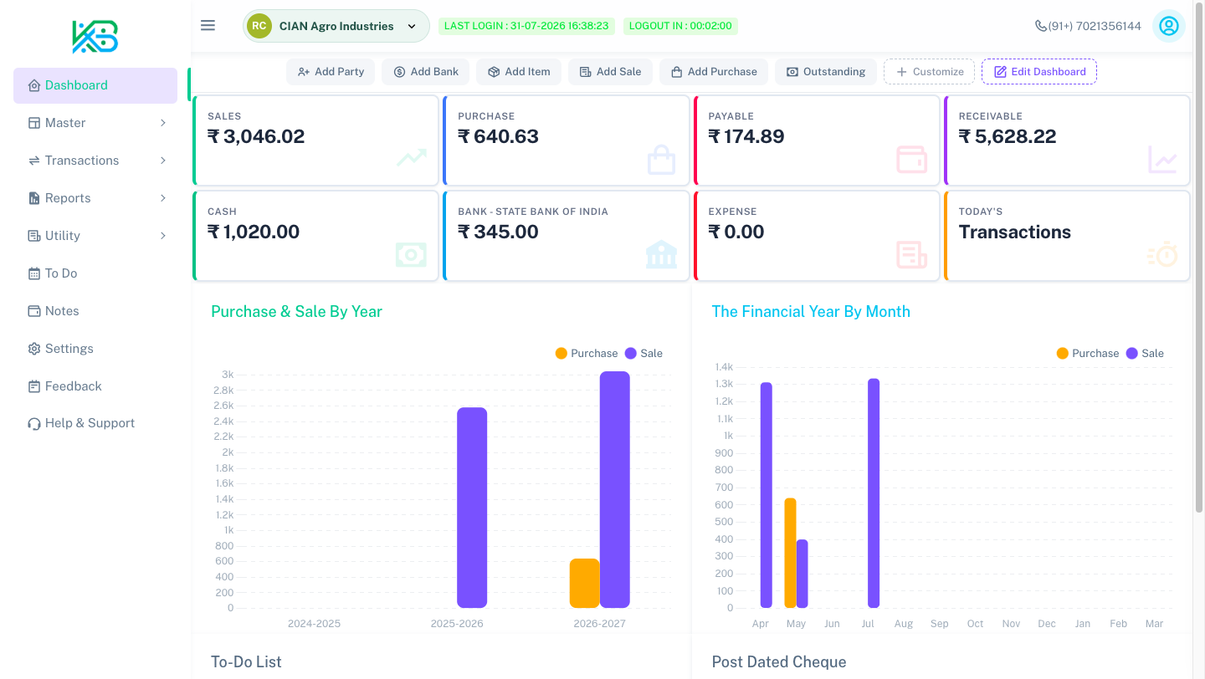This screenshot has height=679, width=1205.
Task: Click the RC company avatar badge
Action: [259, 26]
